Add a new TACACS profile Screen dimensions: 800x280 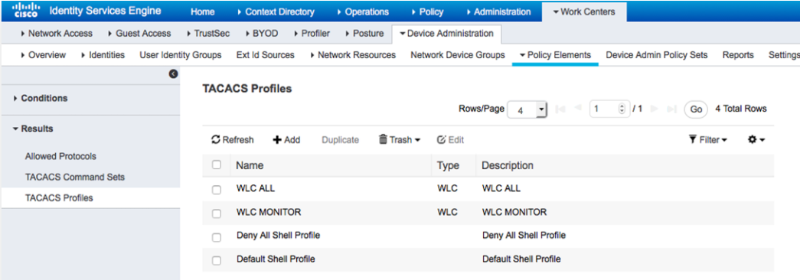[287, 140]
